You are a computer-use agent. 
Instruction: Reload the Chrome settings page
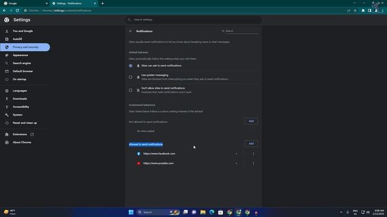[x=18, y=11]
